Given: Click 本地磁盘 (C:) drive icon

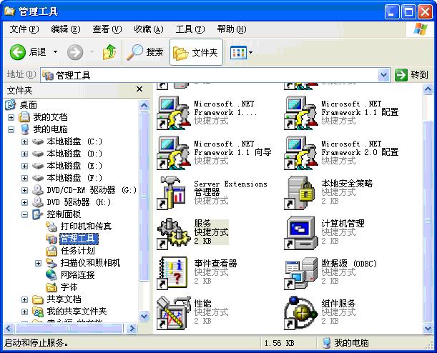Looking at the screenshot, I should coord(38,141).
